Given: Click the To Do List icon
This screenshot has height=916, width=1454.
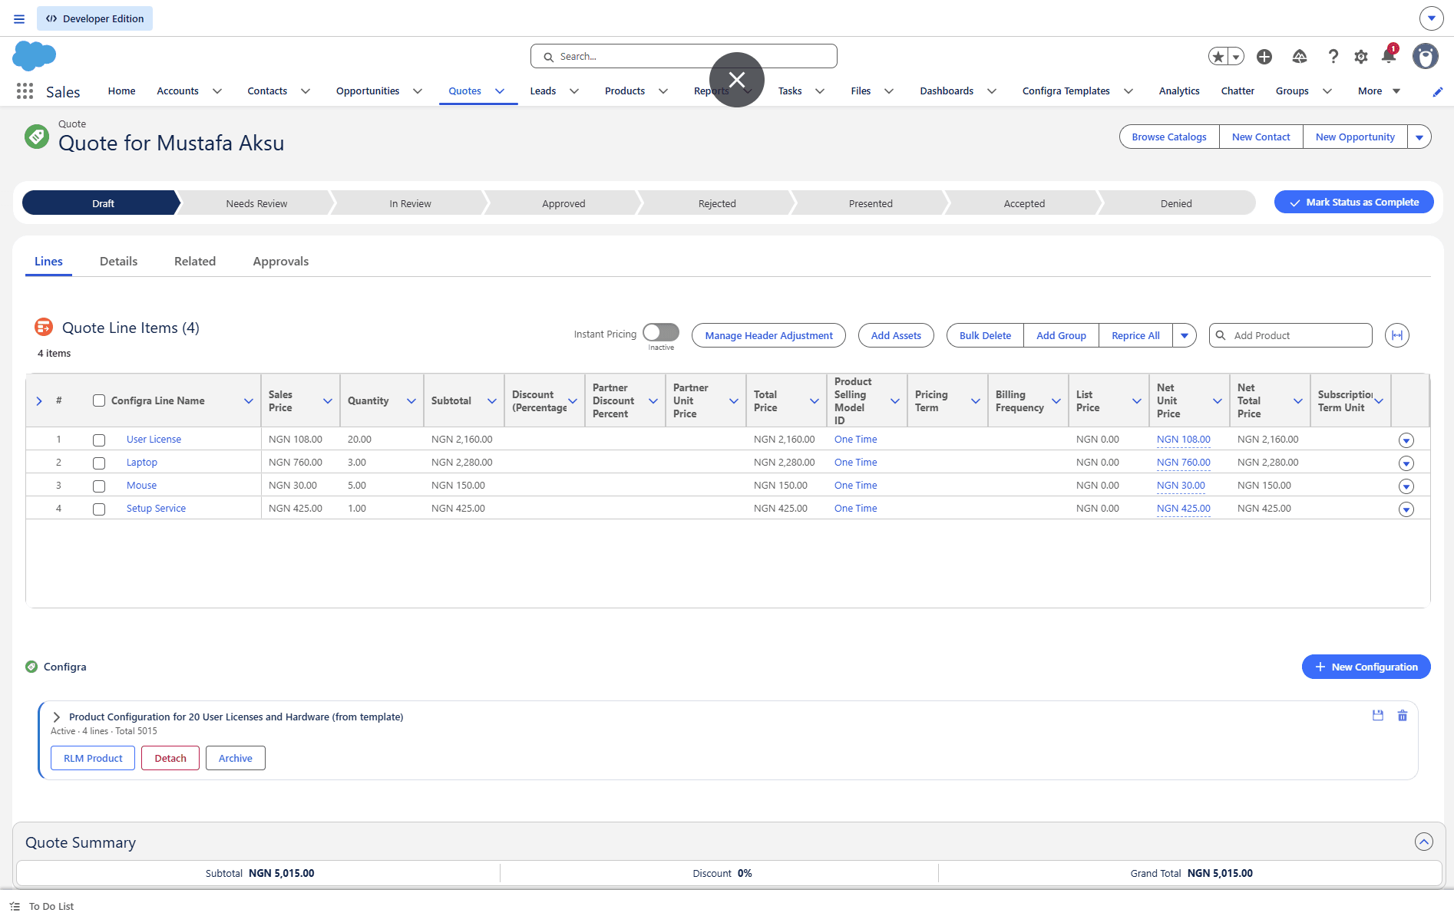Looking at the screenshot, I should coord(15,906).
